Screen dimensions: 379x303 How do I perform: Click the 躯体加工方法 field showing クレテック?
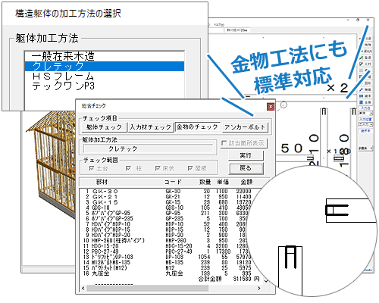pos(149,148)
